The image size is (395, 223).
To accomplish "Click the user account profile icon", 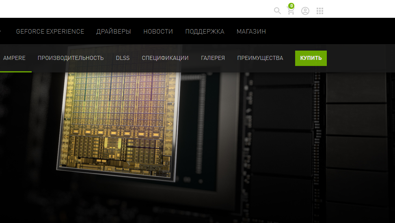I will tap(305, 11).
